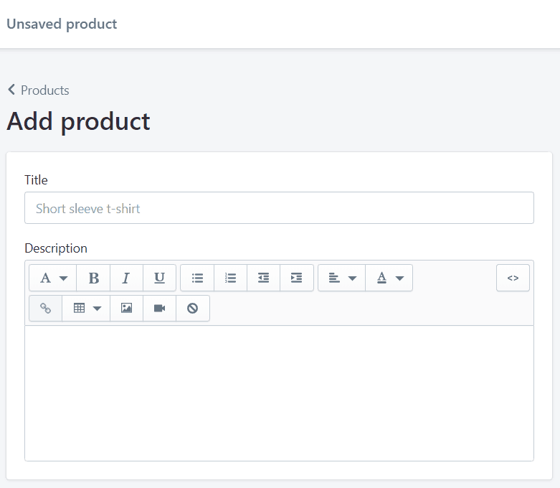Indent the selected text
This screenshot has height=488, width=560.
(296, 278)
